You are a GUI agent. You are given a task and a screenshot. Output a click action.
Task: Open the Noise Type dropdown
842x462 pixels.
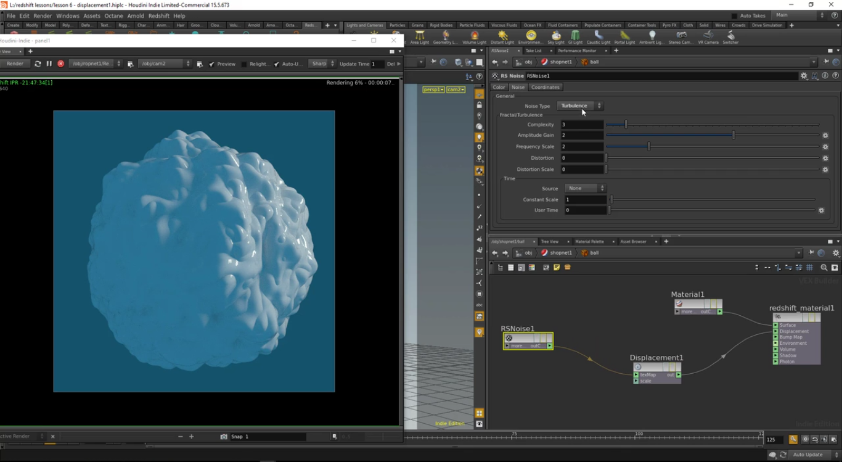click(580, 106)
